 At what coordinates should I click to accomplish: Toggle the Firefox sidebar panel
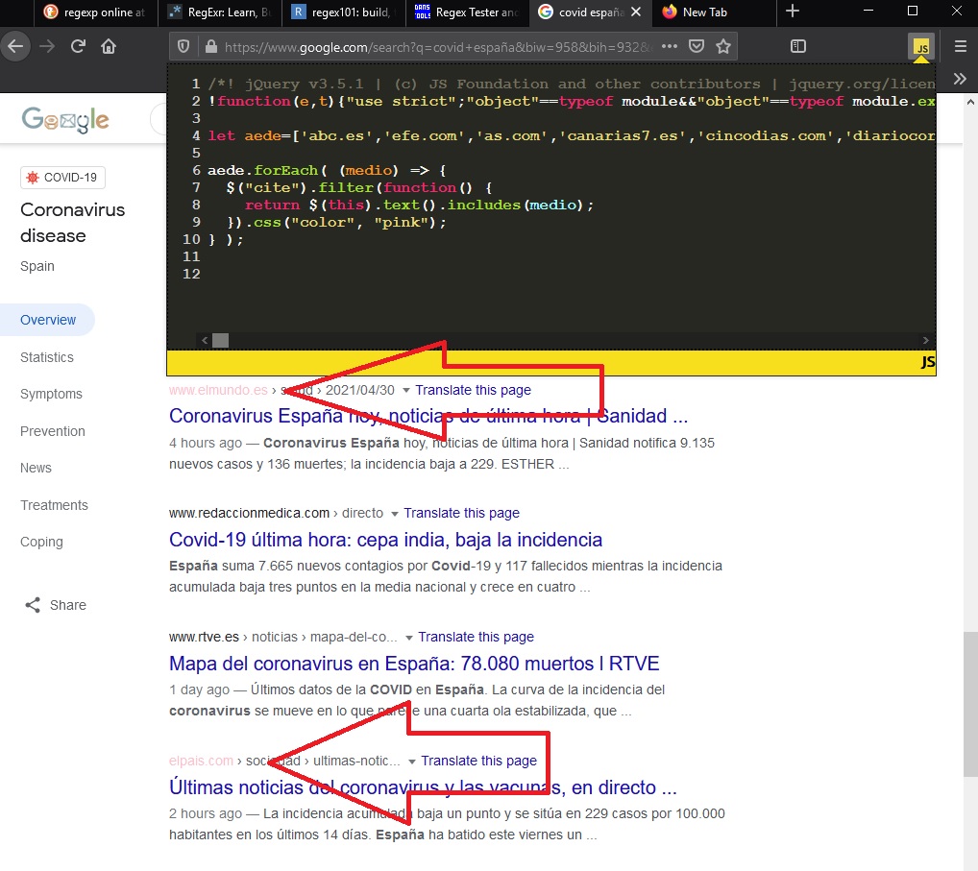(798, 46)
